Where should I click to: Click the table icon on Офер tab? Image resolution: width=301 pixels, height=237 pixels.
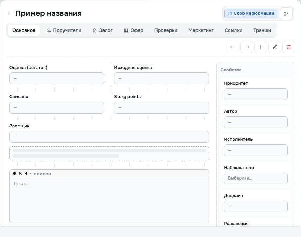126,30
